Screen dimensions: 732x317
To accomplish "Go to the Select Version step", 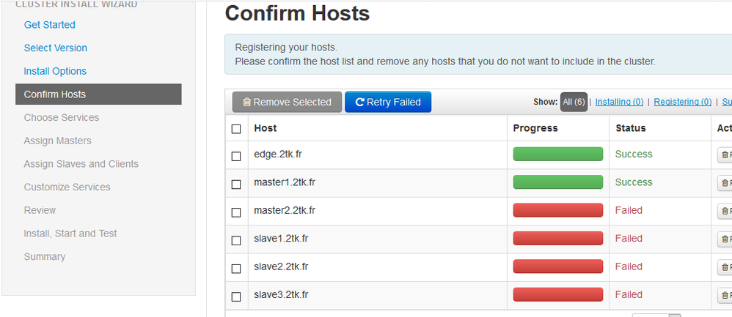I will [55, 48].
